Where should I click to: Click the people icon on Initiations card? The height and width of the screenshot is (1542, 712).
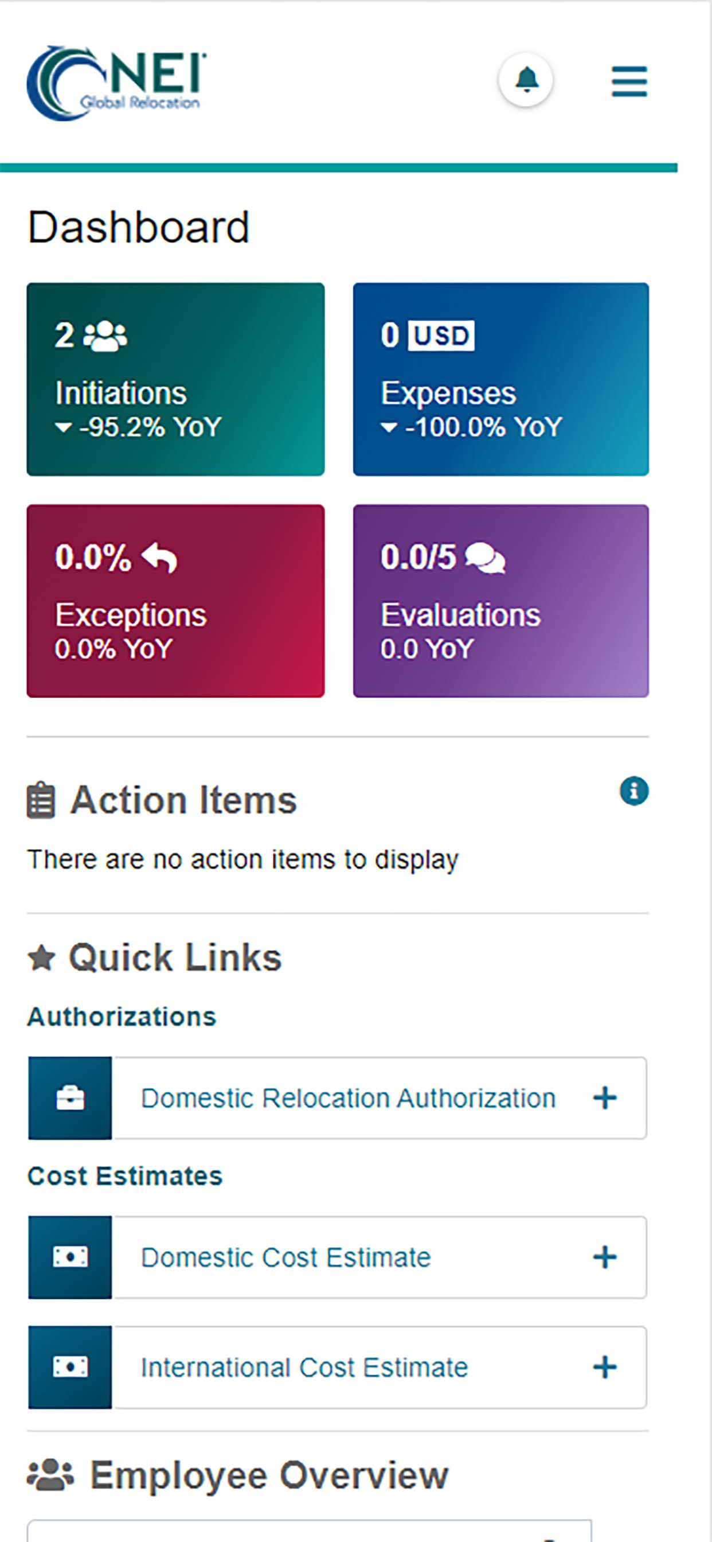[x=105, y=335]
